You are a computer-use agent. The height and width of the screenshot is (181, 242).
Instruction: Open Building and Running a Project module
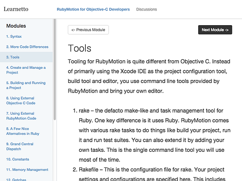pyautogui.click(x=26, y=85)
